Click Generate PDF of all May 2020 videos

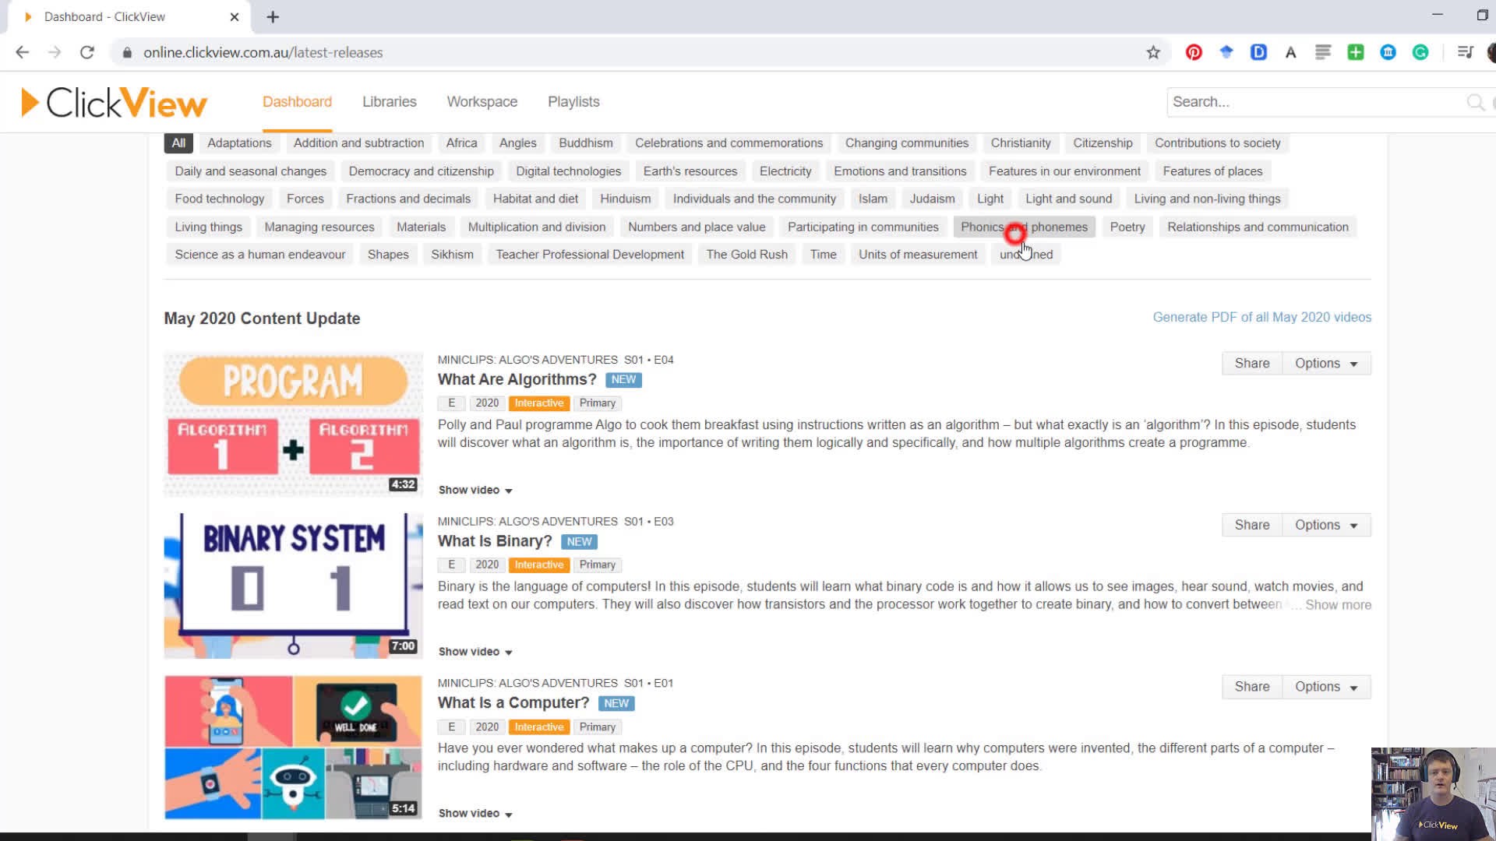[1261, 317]
